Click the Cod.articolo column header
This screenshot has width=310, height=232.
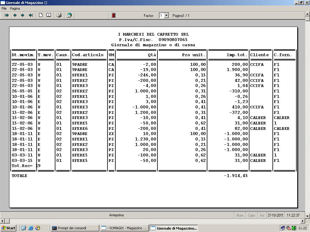point(87,55)
